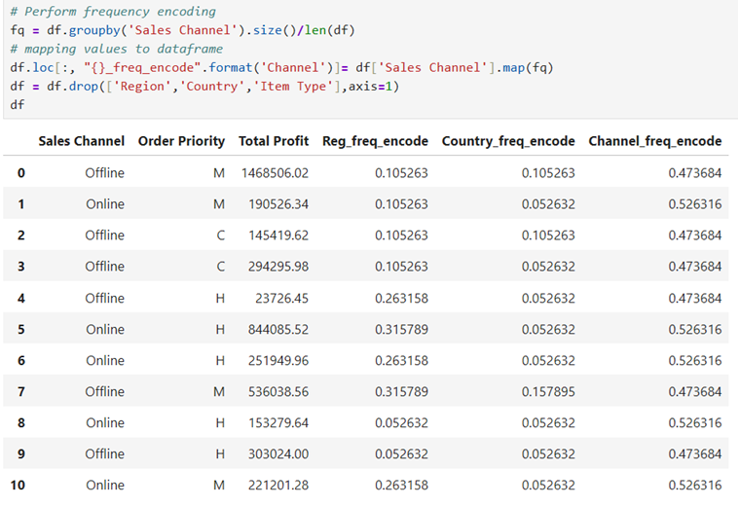Click the Reg_freq_encode column header
Viewport: 739px width, 506px height.
coord(375,141)
